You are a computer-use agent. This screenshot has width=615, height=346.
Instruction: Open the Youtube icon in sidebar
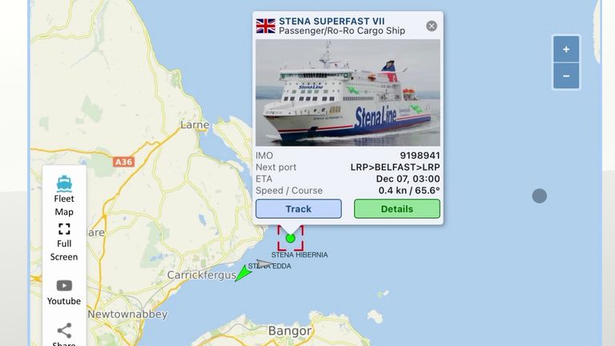(64, 286)
